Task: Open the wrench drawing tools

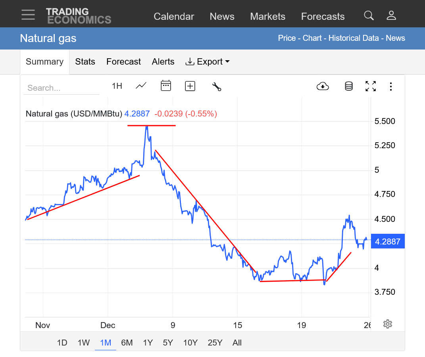Action: (216, 86)
